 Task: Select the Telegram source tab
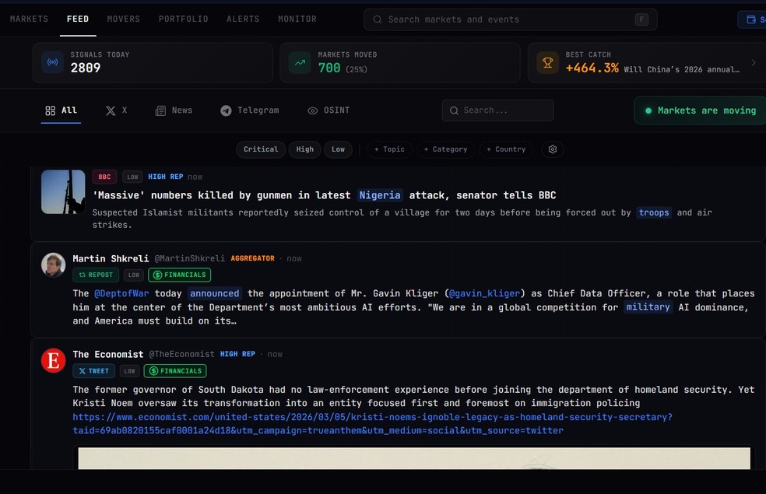tap(249, 110)
